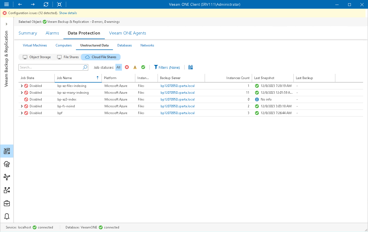The width and height of the screenshot is (368, 232).
Task: Click Show details for configuration issues
Action: tap(68, 13)
